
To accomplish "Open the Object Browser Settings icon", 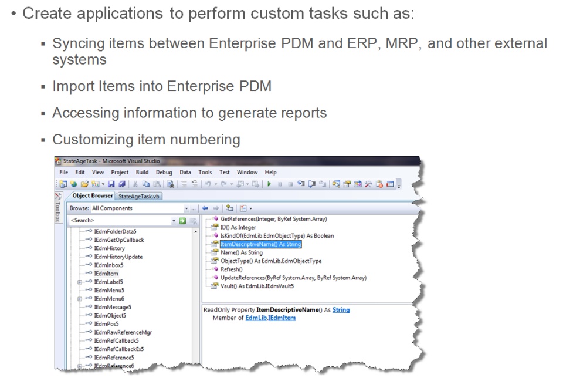I will (x=243, y=208).
